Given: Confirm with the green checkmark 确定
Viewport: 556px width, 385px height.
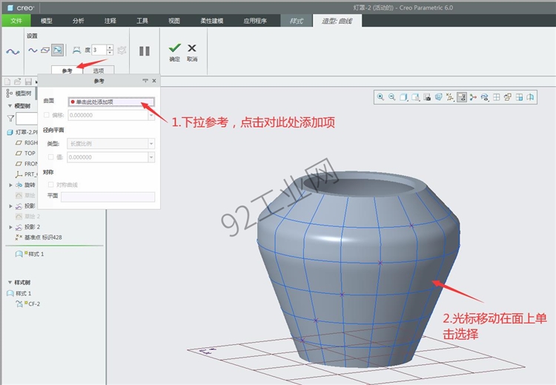Looking at the screenshot, I should [x=174, y=52].
